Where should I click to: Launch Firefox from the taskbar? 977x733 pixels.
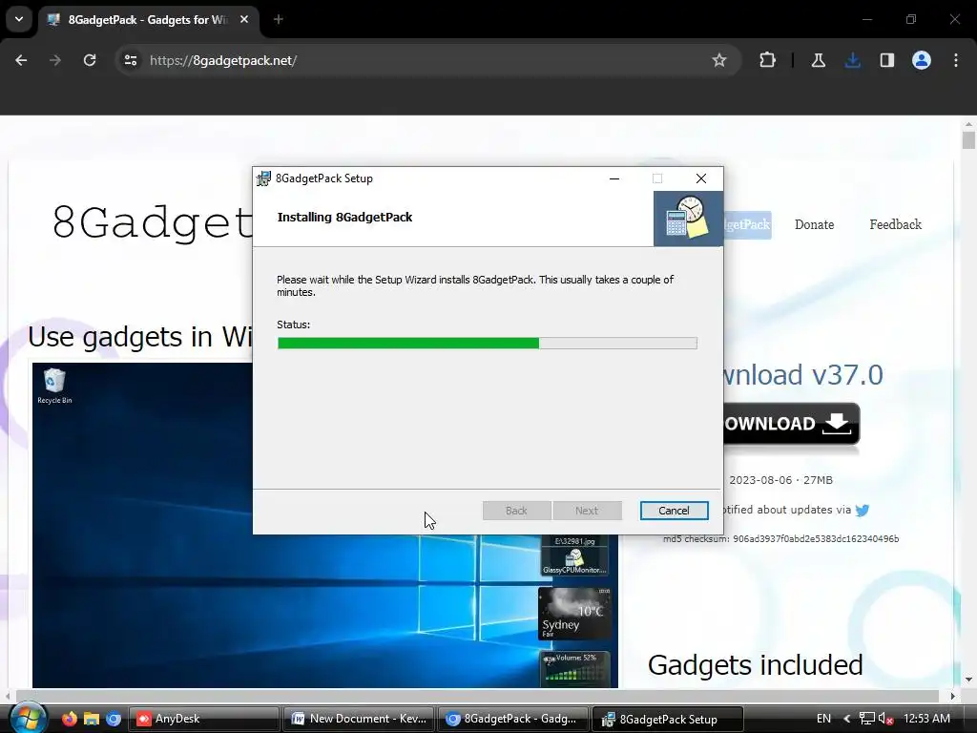tap(69, 719)
